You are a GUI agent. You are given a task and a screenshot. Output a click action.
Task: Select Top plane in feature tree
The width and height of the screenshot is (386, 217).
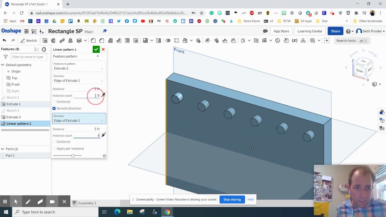(14, 78)
